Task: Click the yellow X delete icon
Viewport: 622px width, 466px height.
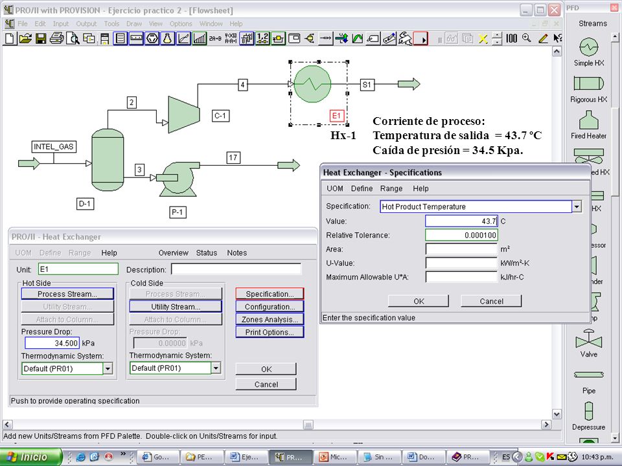Action: pyautogui.click(x=482, y=38)
